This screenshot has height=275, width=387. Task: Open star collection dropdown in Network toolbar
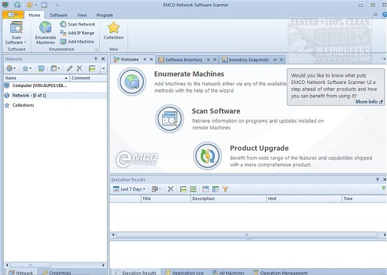(x=27, y=68)
